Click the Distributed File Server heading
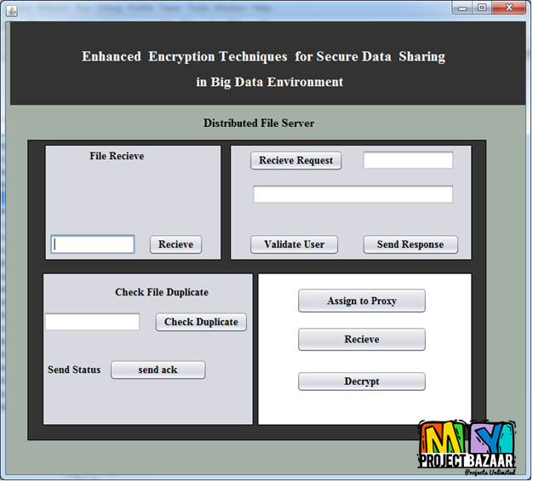The width and height of the screenshot is (533, 482). 259,123
